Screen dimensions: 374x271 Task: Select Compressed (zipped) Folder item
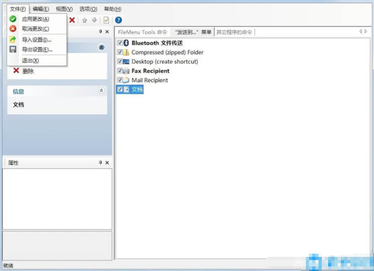167,52
